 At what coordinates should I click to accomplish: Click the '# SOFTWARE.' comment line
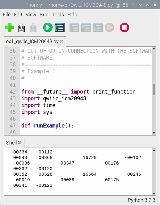click(38, 58)
